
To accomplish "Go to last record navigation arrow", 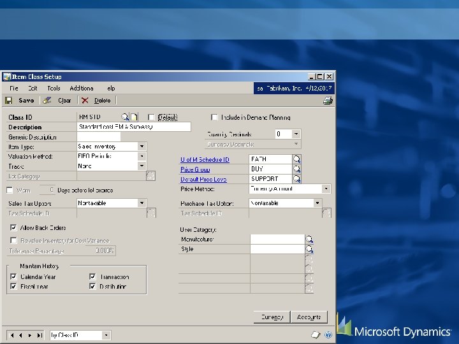I will point(40,335).
